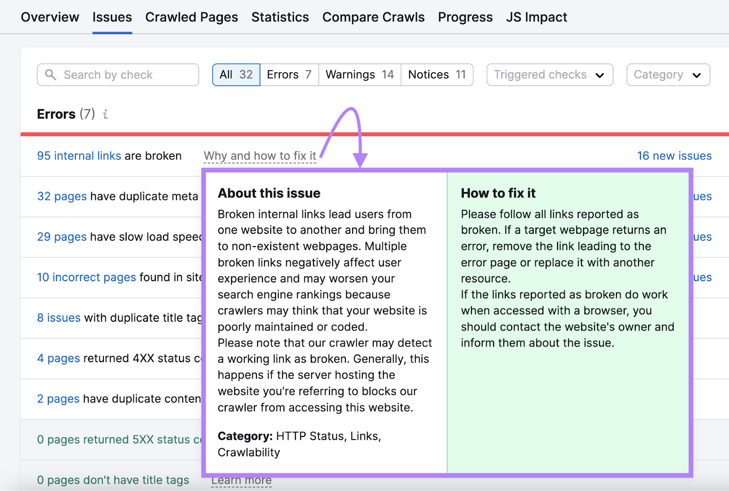Click the info icon next to Errors (7)
Screen dimensions: 729x491
[x=106, y=115]
